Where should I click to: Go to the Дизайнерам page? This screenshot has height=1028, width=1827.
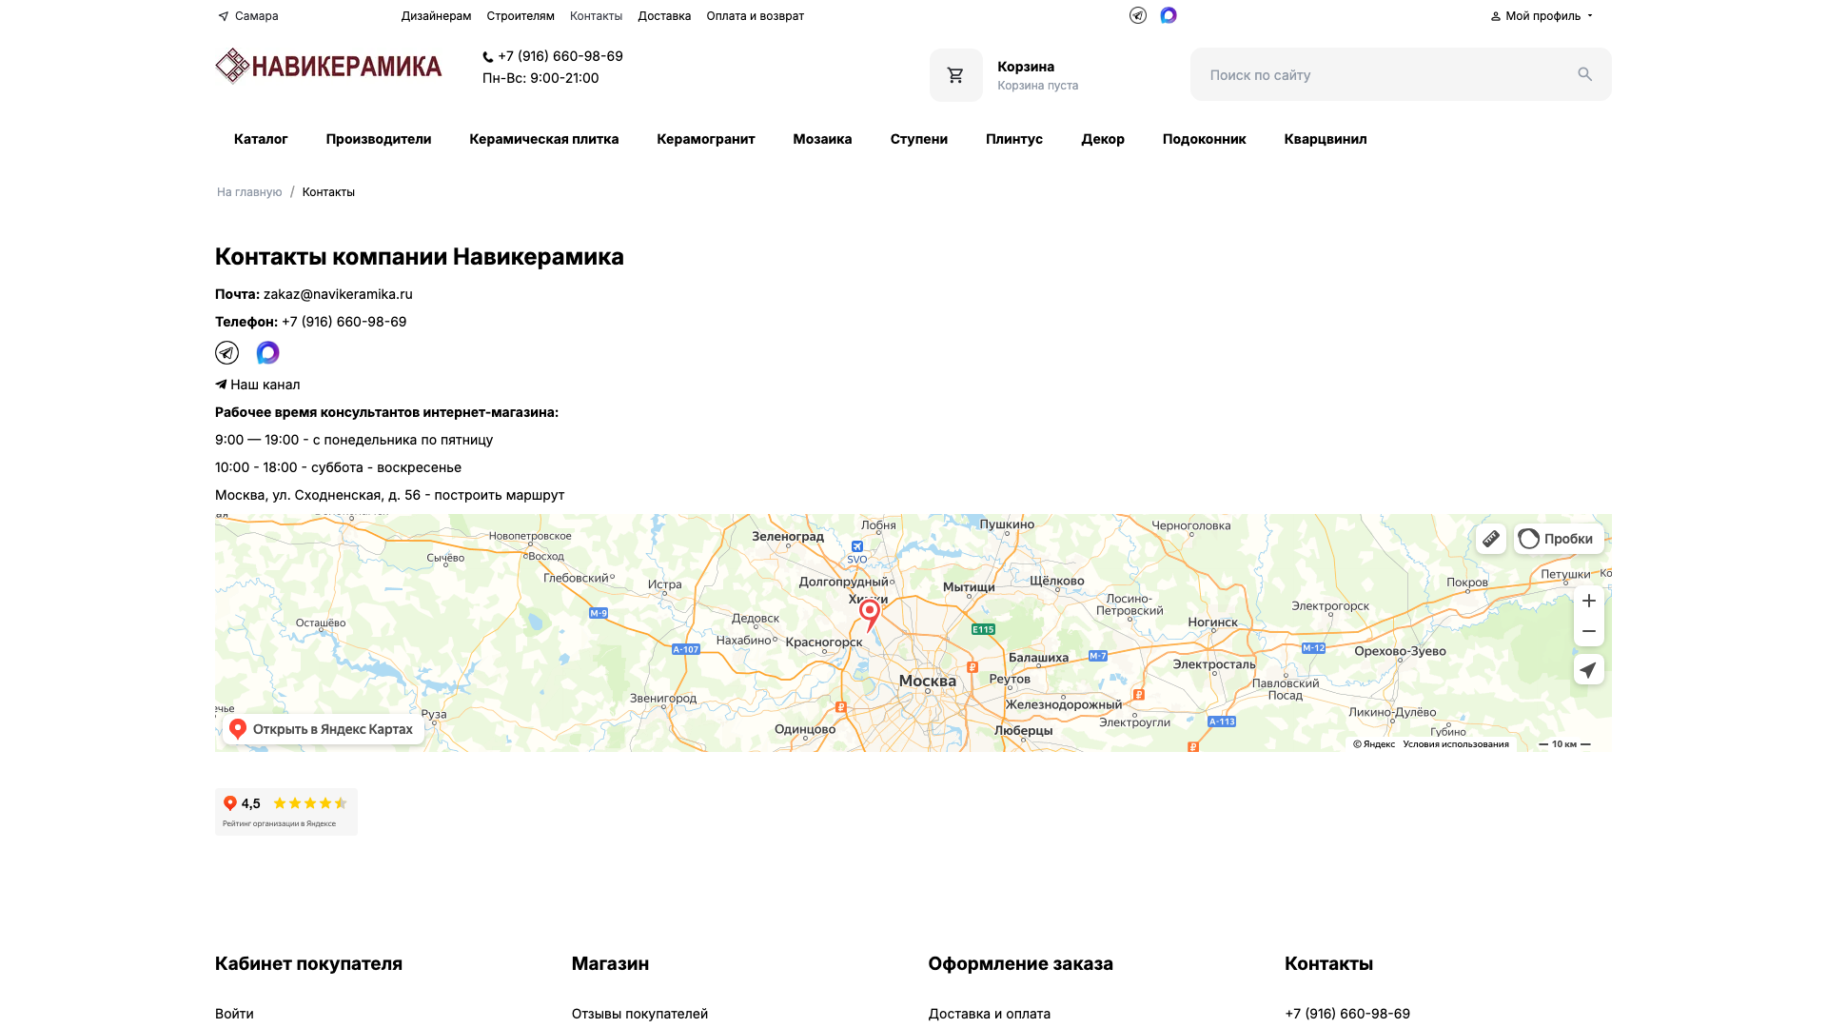coord(436,16)
